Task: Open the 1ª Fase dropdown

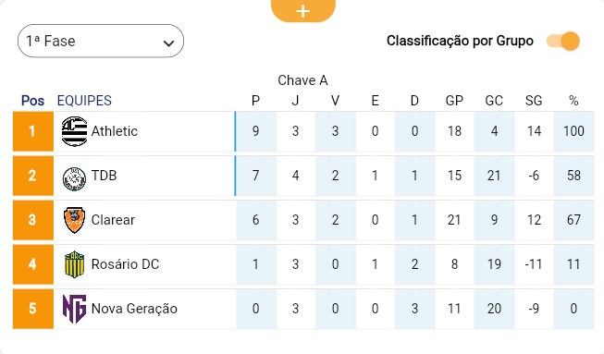Action: point(101,41)
